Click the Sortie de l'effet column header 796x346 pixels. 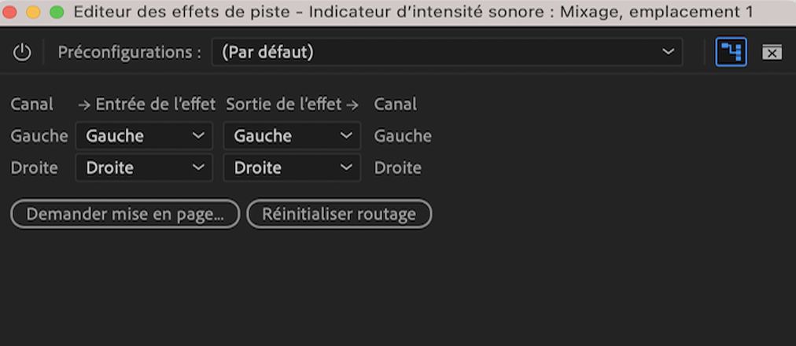point(292,104)
